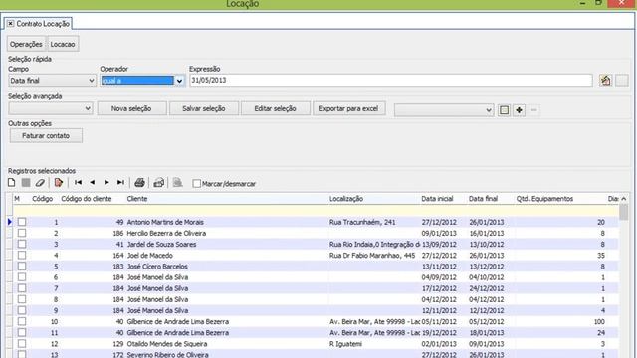Click the plus add icon
The width and height of the screenshot is (637, 358).
519,110
